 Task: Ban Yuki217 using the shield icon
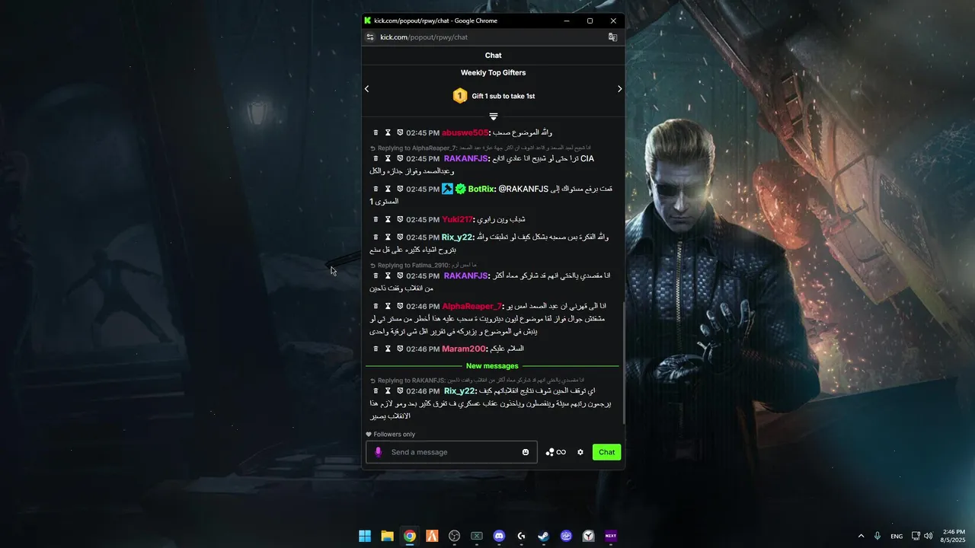(x=400, y=219)
